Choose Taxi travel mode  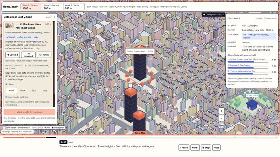click(x=34, y=90)
